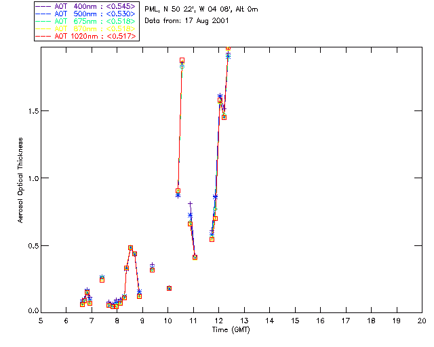Click the x-axis tick label '6'
434x347 pixels.
pyautogui.click(x=66, y=321)
